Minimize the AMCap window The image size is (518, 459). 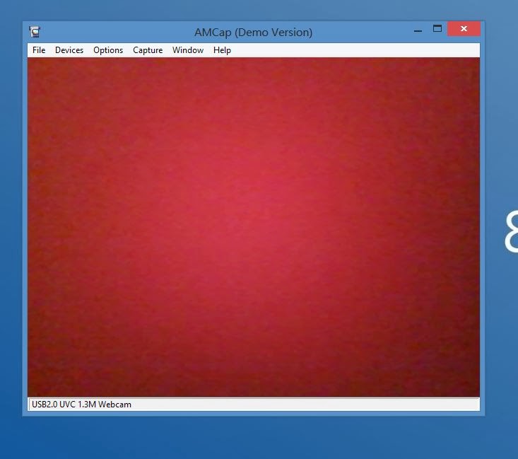coord(418,30)
